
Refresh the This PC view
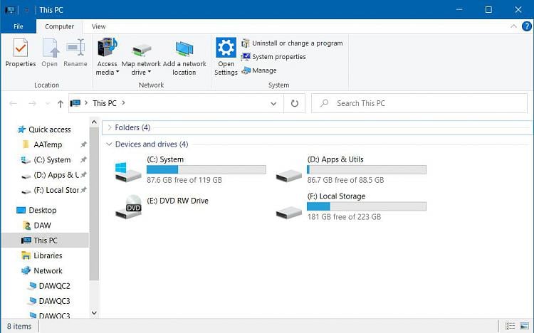coord(294,103)
